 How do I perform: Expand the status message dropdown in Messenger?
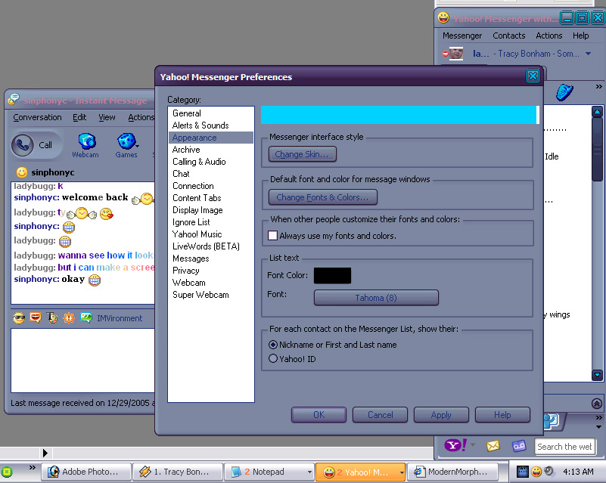point(589,54)
